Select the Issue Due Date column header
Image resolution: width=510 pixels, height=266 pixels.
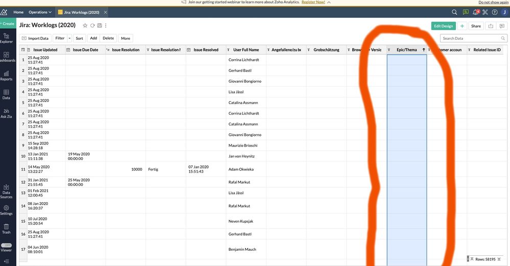[86, 50]
